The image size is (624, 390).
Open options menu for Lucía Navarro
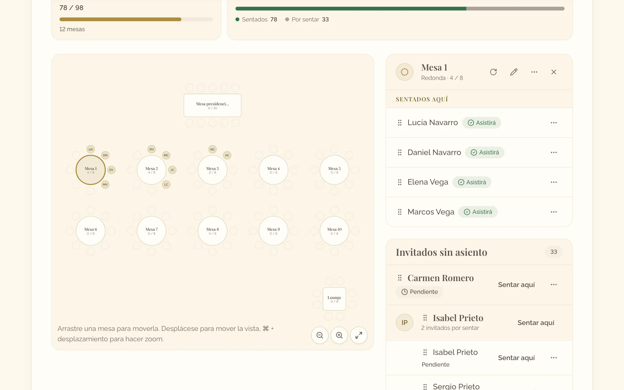tap(554, 123)
